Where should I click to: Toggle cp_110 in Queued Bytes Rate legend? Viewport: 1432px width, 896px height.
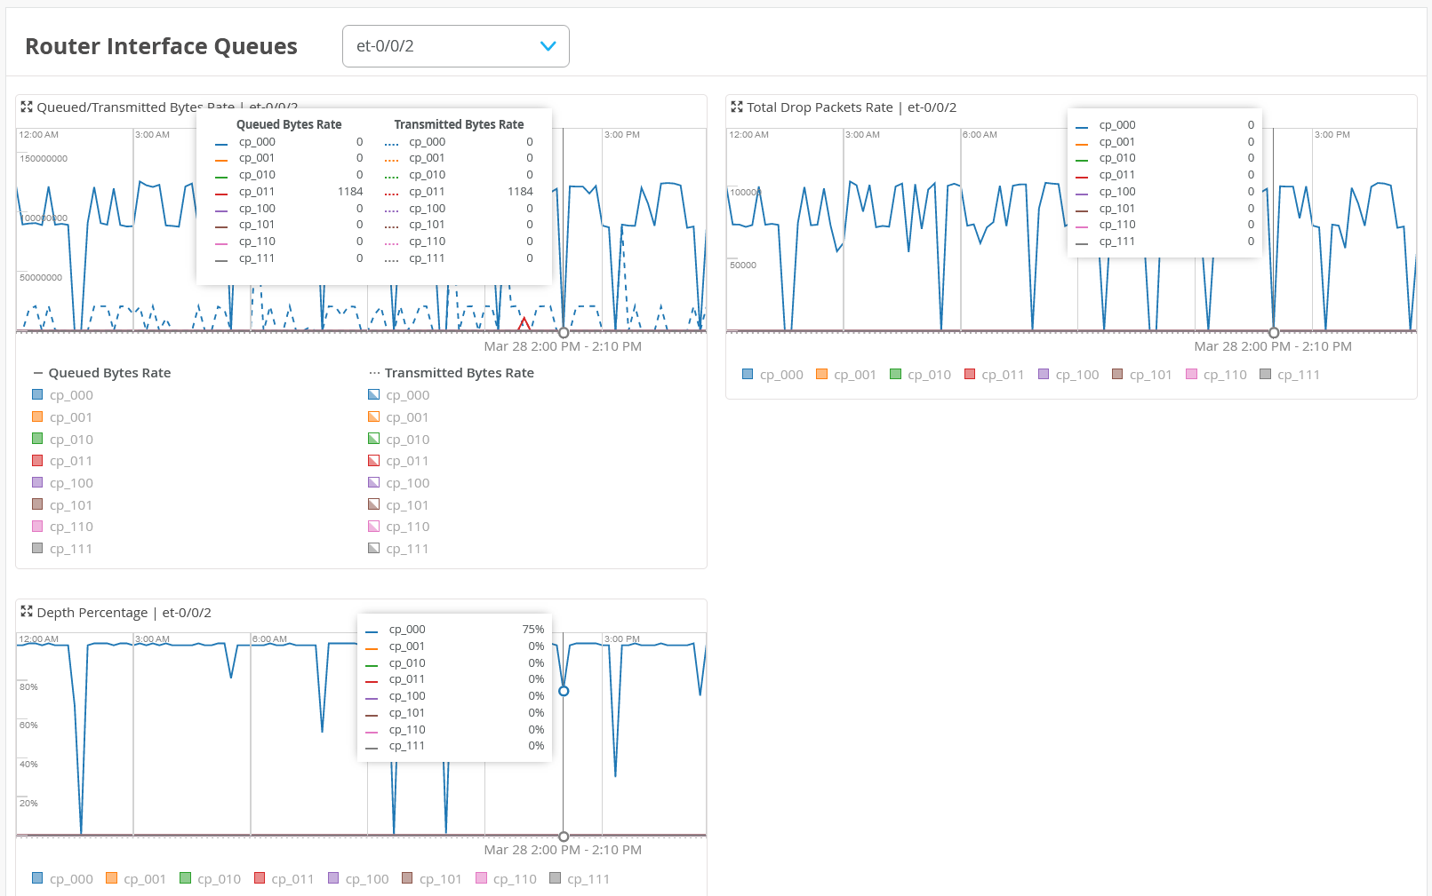pos(62,527)
